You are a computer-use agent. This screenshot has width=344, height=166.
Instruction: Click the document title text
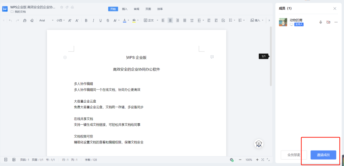coord(33,7)
